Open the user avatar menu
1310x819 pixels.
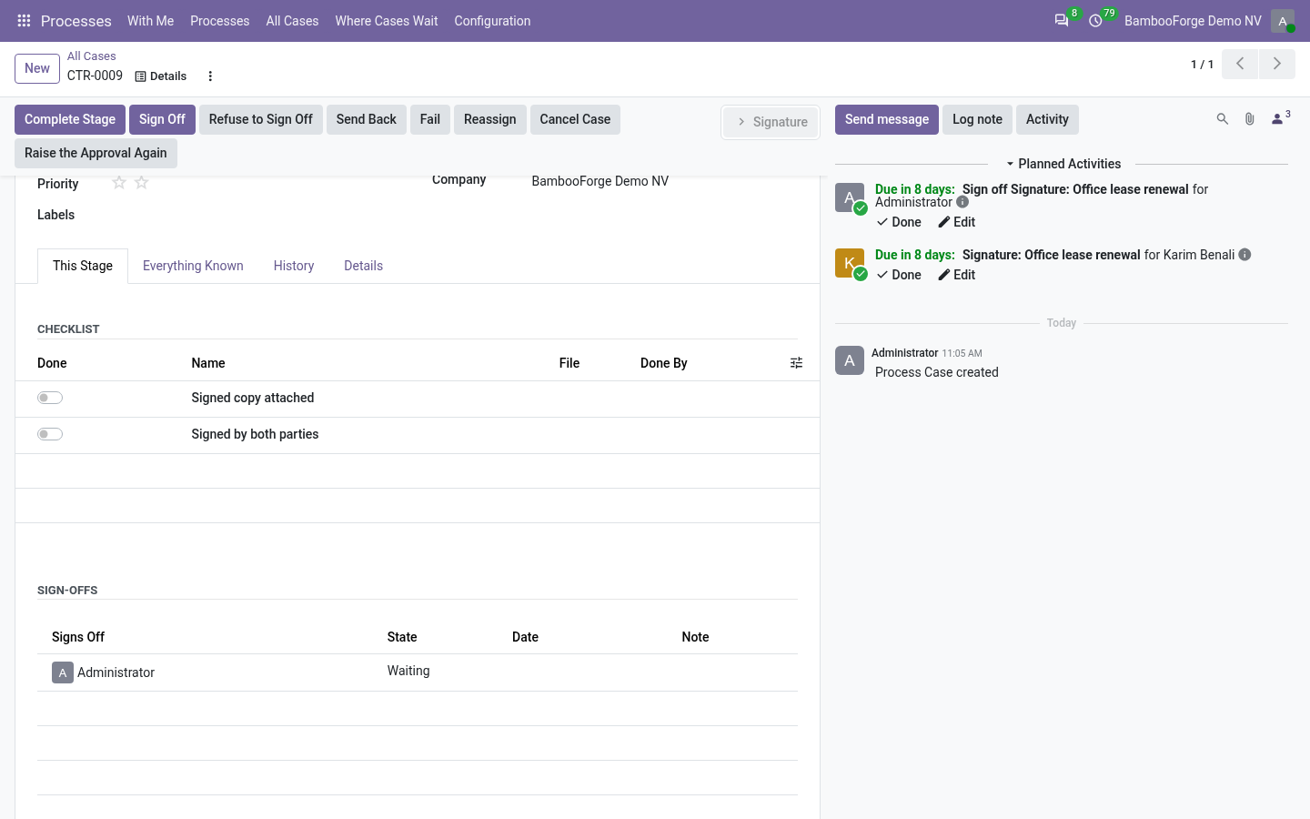tap(1283, 20)
